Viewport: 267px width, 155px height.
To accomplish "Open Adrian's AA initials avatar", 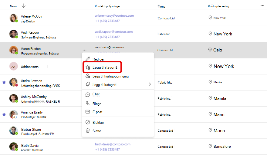I will [x=13, y=67].
